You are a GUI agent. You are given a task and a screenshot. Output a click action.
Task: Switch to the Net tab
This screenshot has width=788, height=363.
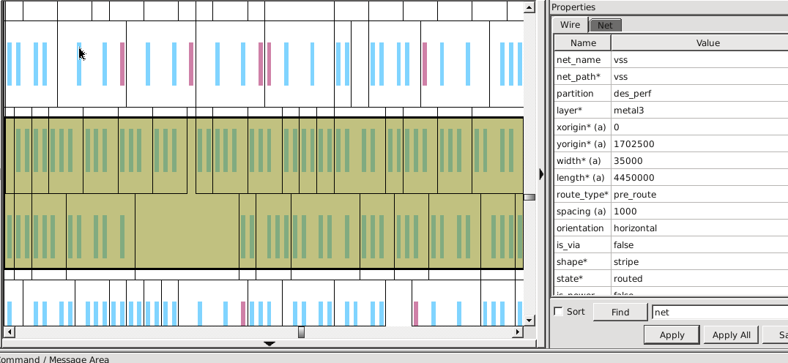[605, 25]
